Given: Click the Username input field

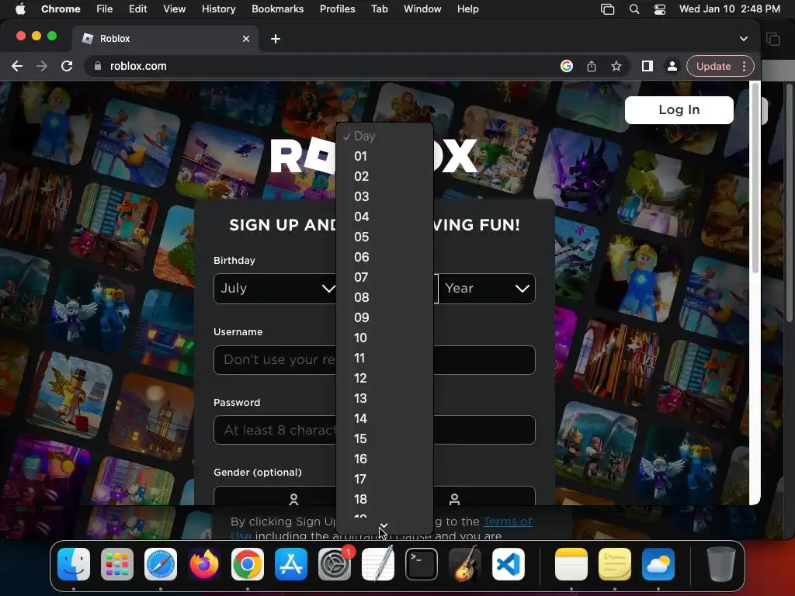Looking at the screenshot, I should pyautogui.click(x=374, y=360).
